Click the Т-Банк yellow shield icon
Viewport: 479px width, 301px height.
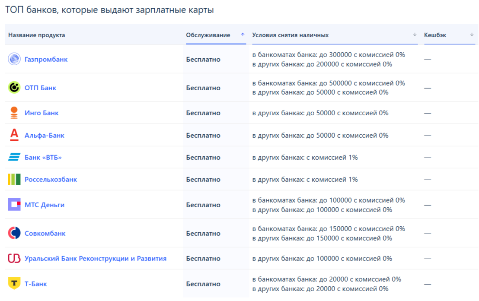14,283
